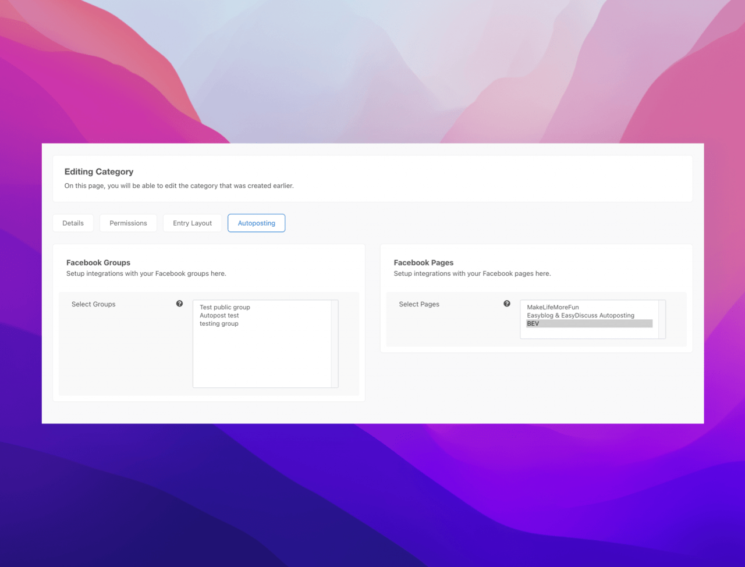
Task: Click the 'Editing Category' page title
Action: [99, 172]
